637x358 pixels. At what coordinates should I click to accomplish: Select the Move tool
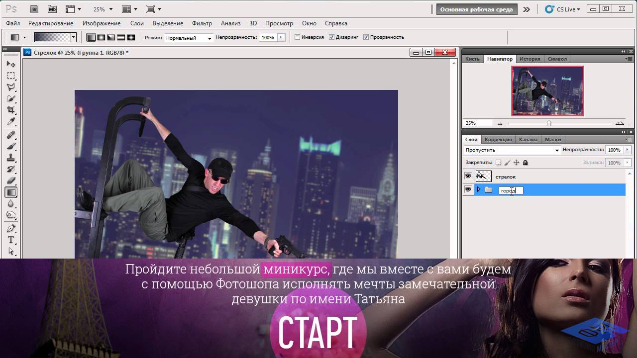(10, 64)
